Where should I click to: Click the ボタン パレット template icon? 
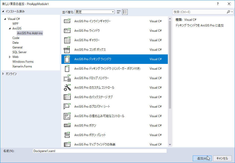click(67, 135)
